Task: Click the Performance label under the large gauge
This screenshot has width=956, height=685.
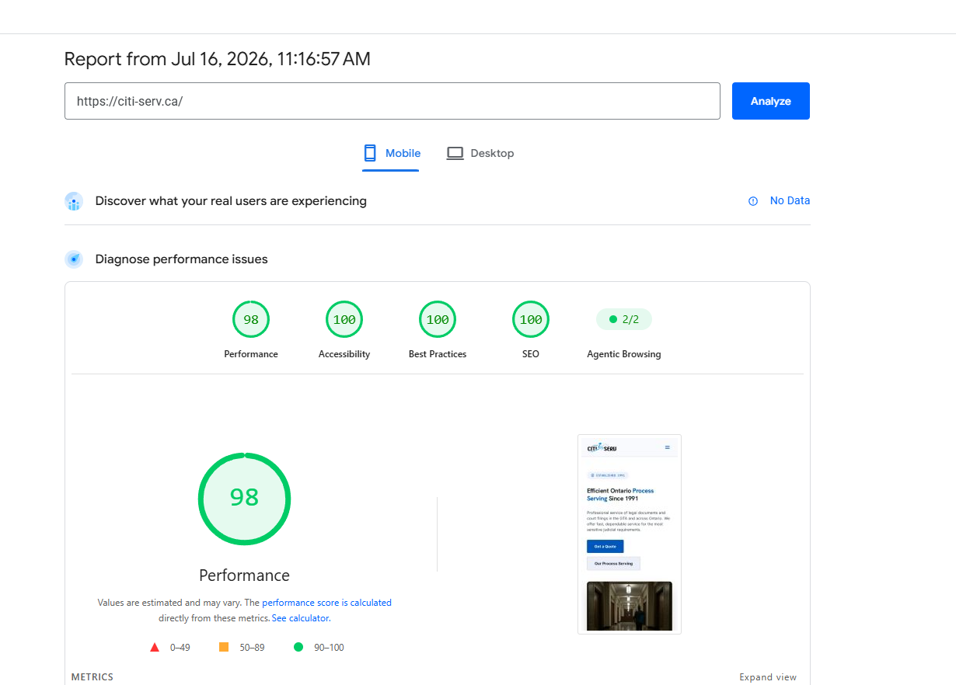Action: (x=244, y=575)
